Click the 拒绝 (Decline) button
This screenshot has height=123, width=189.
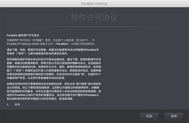(x=149, y=116)
